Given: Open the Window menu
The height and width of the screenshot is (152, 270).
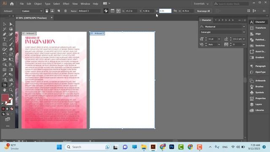Looking at the screenshot, I should coord(85,4).
